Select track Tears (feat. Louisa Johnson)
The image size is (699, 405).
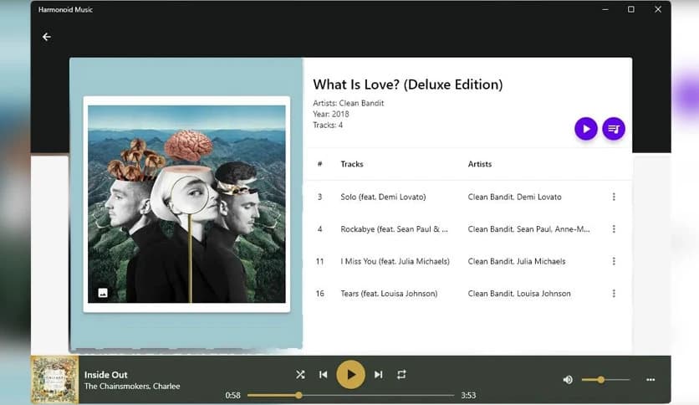tap(389, 293)
